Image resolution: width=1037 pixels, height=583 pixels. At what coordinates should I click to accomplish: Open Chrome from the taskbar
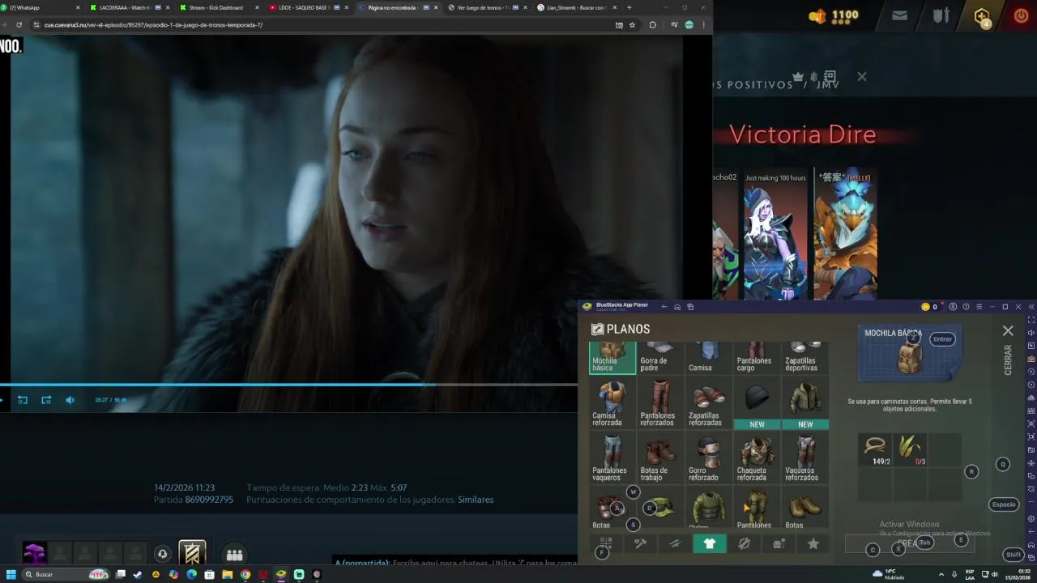click(x=245, y=574)
